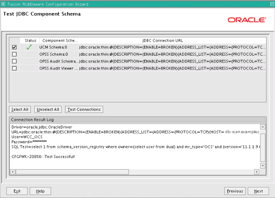This screenshot has height=198, width=275.
Task: Click the Component Schema column header
Action: (x=60, y=40)
